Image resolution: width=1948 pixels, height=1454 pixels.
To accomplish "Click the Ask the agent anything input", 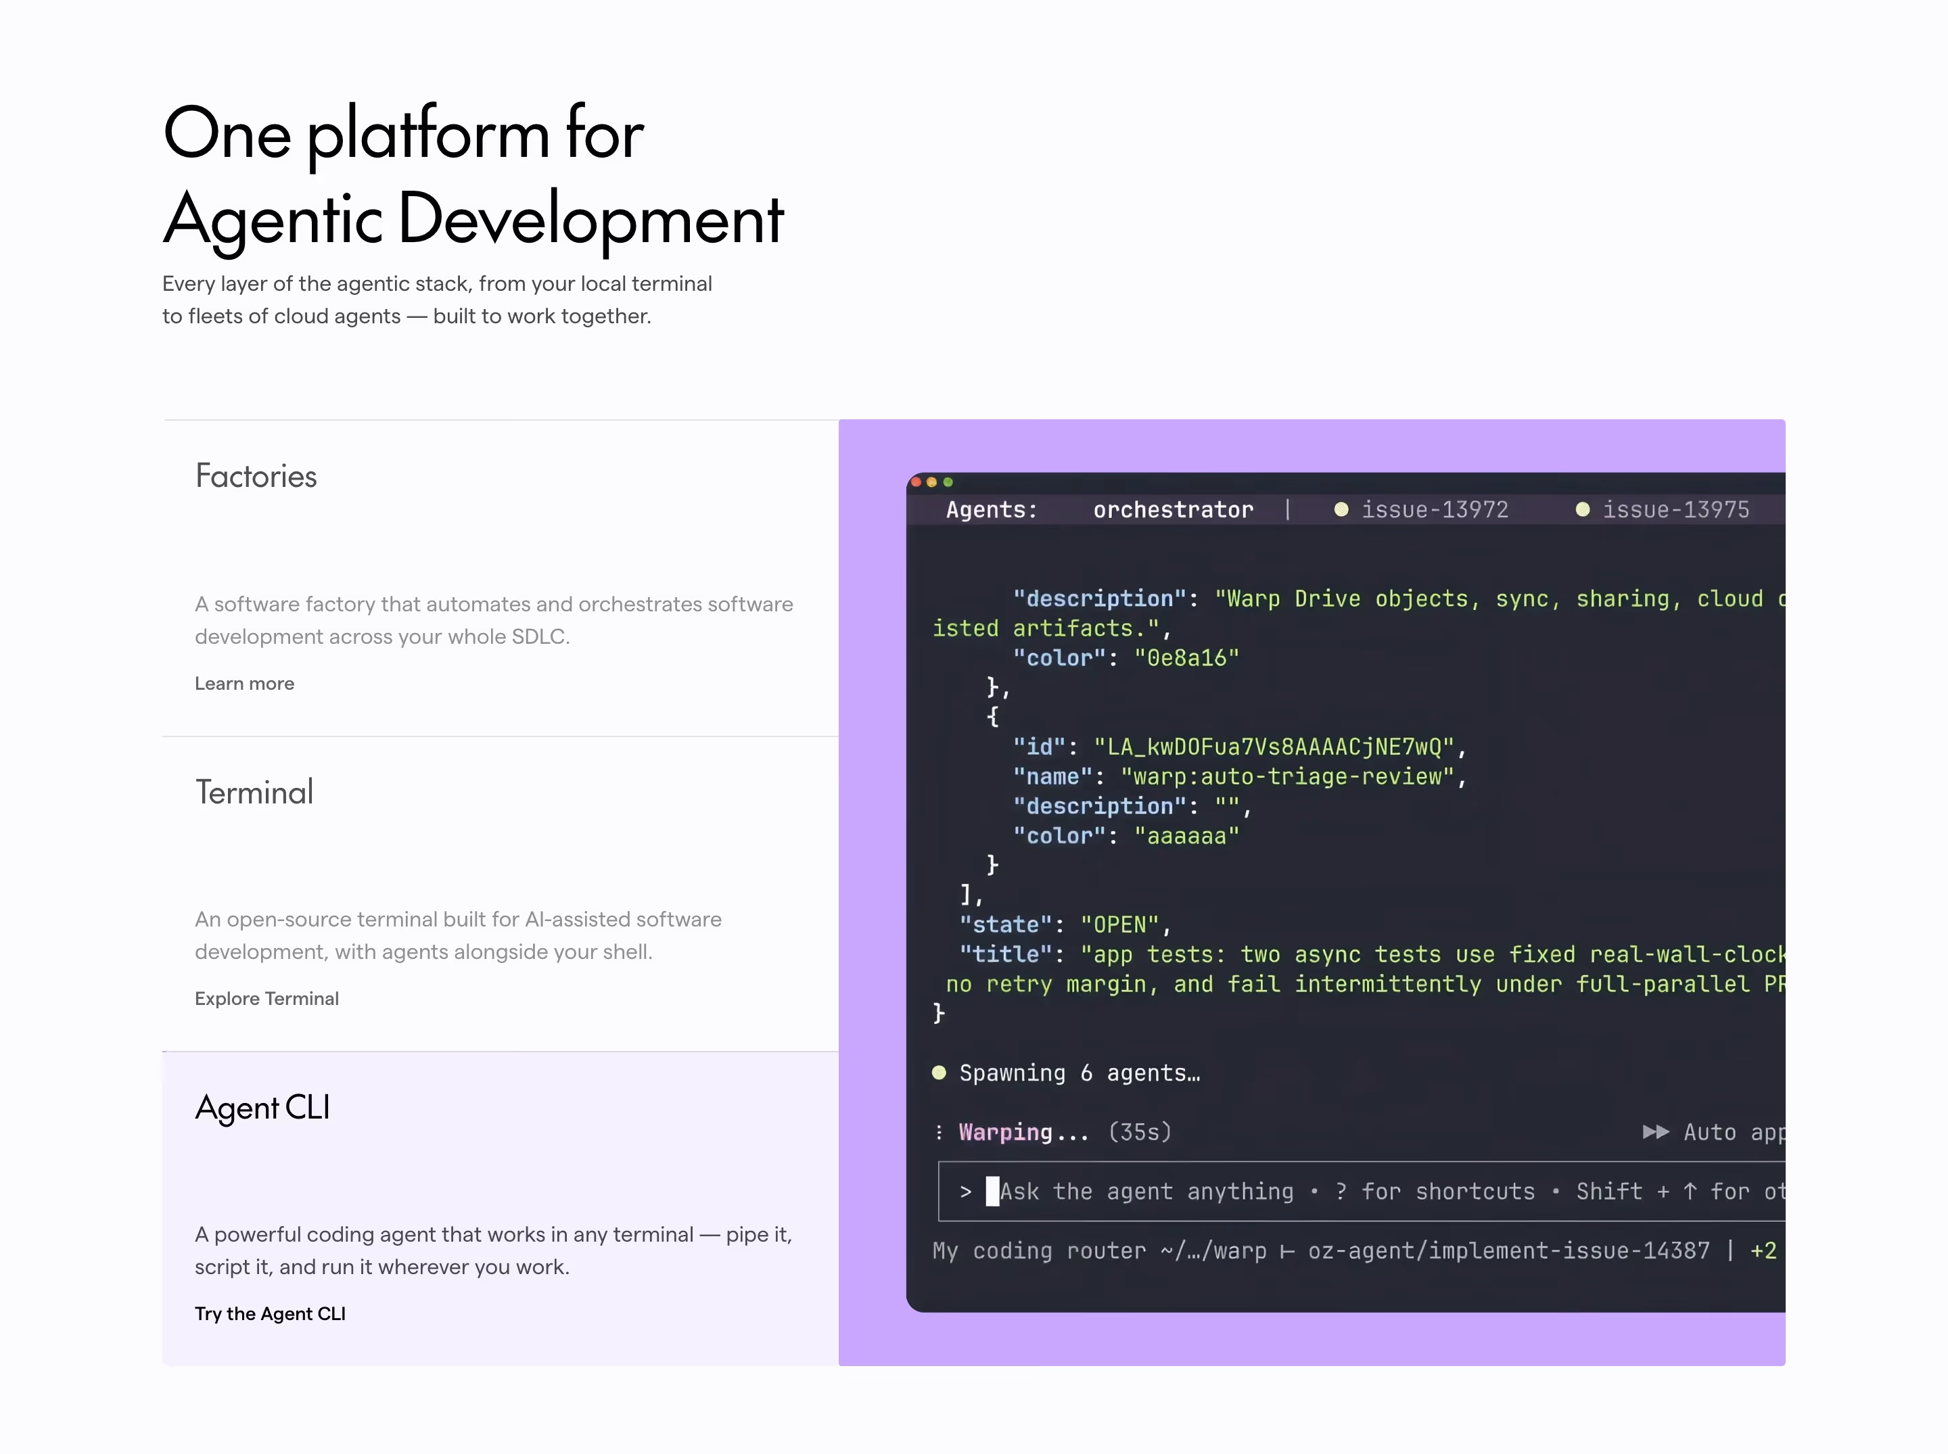I will (x=1362, y=1192).
